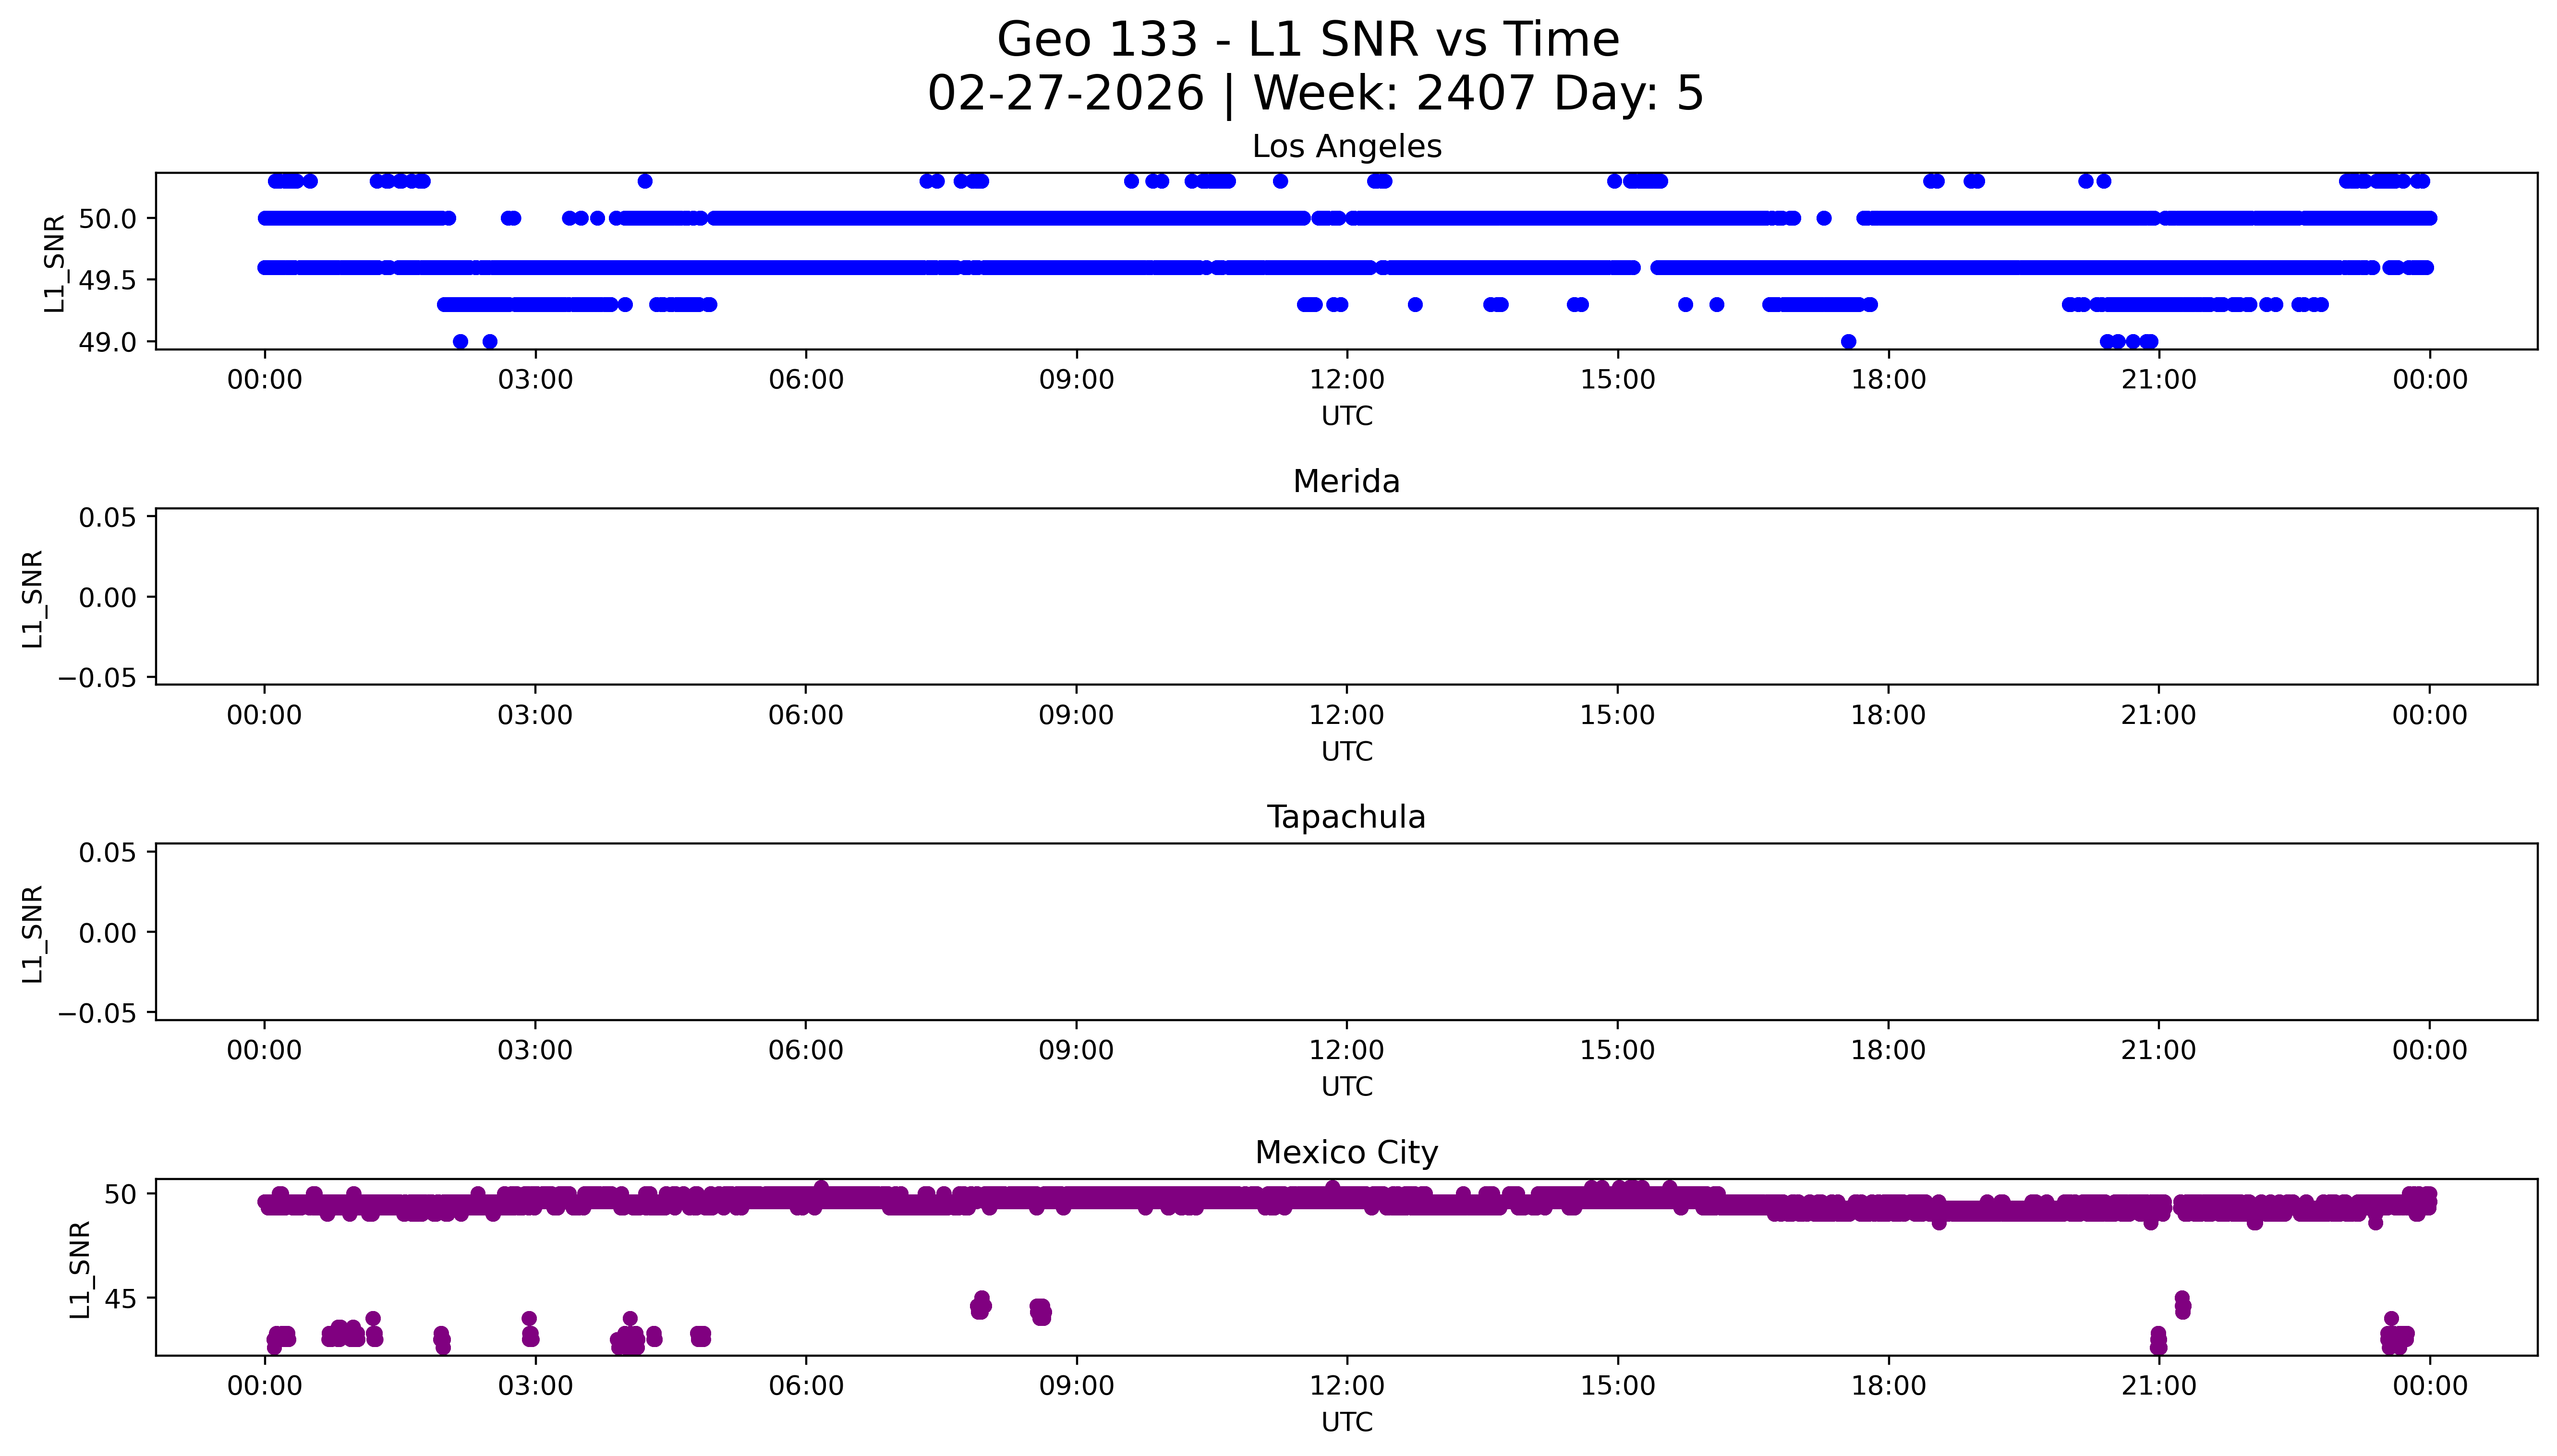This screenshot has width=2557, height=1456.
Task: Click the 45 y-tick in the Mexico City plot
Action: point(119,1299)
